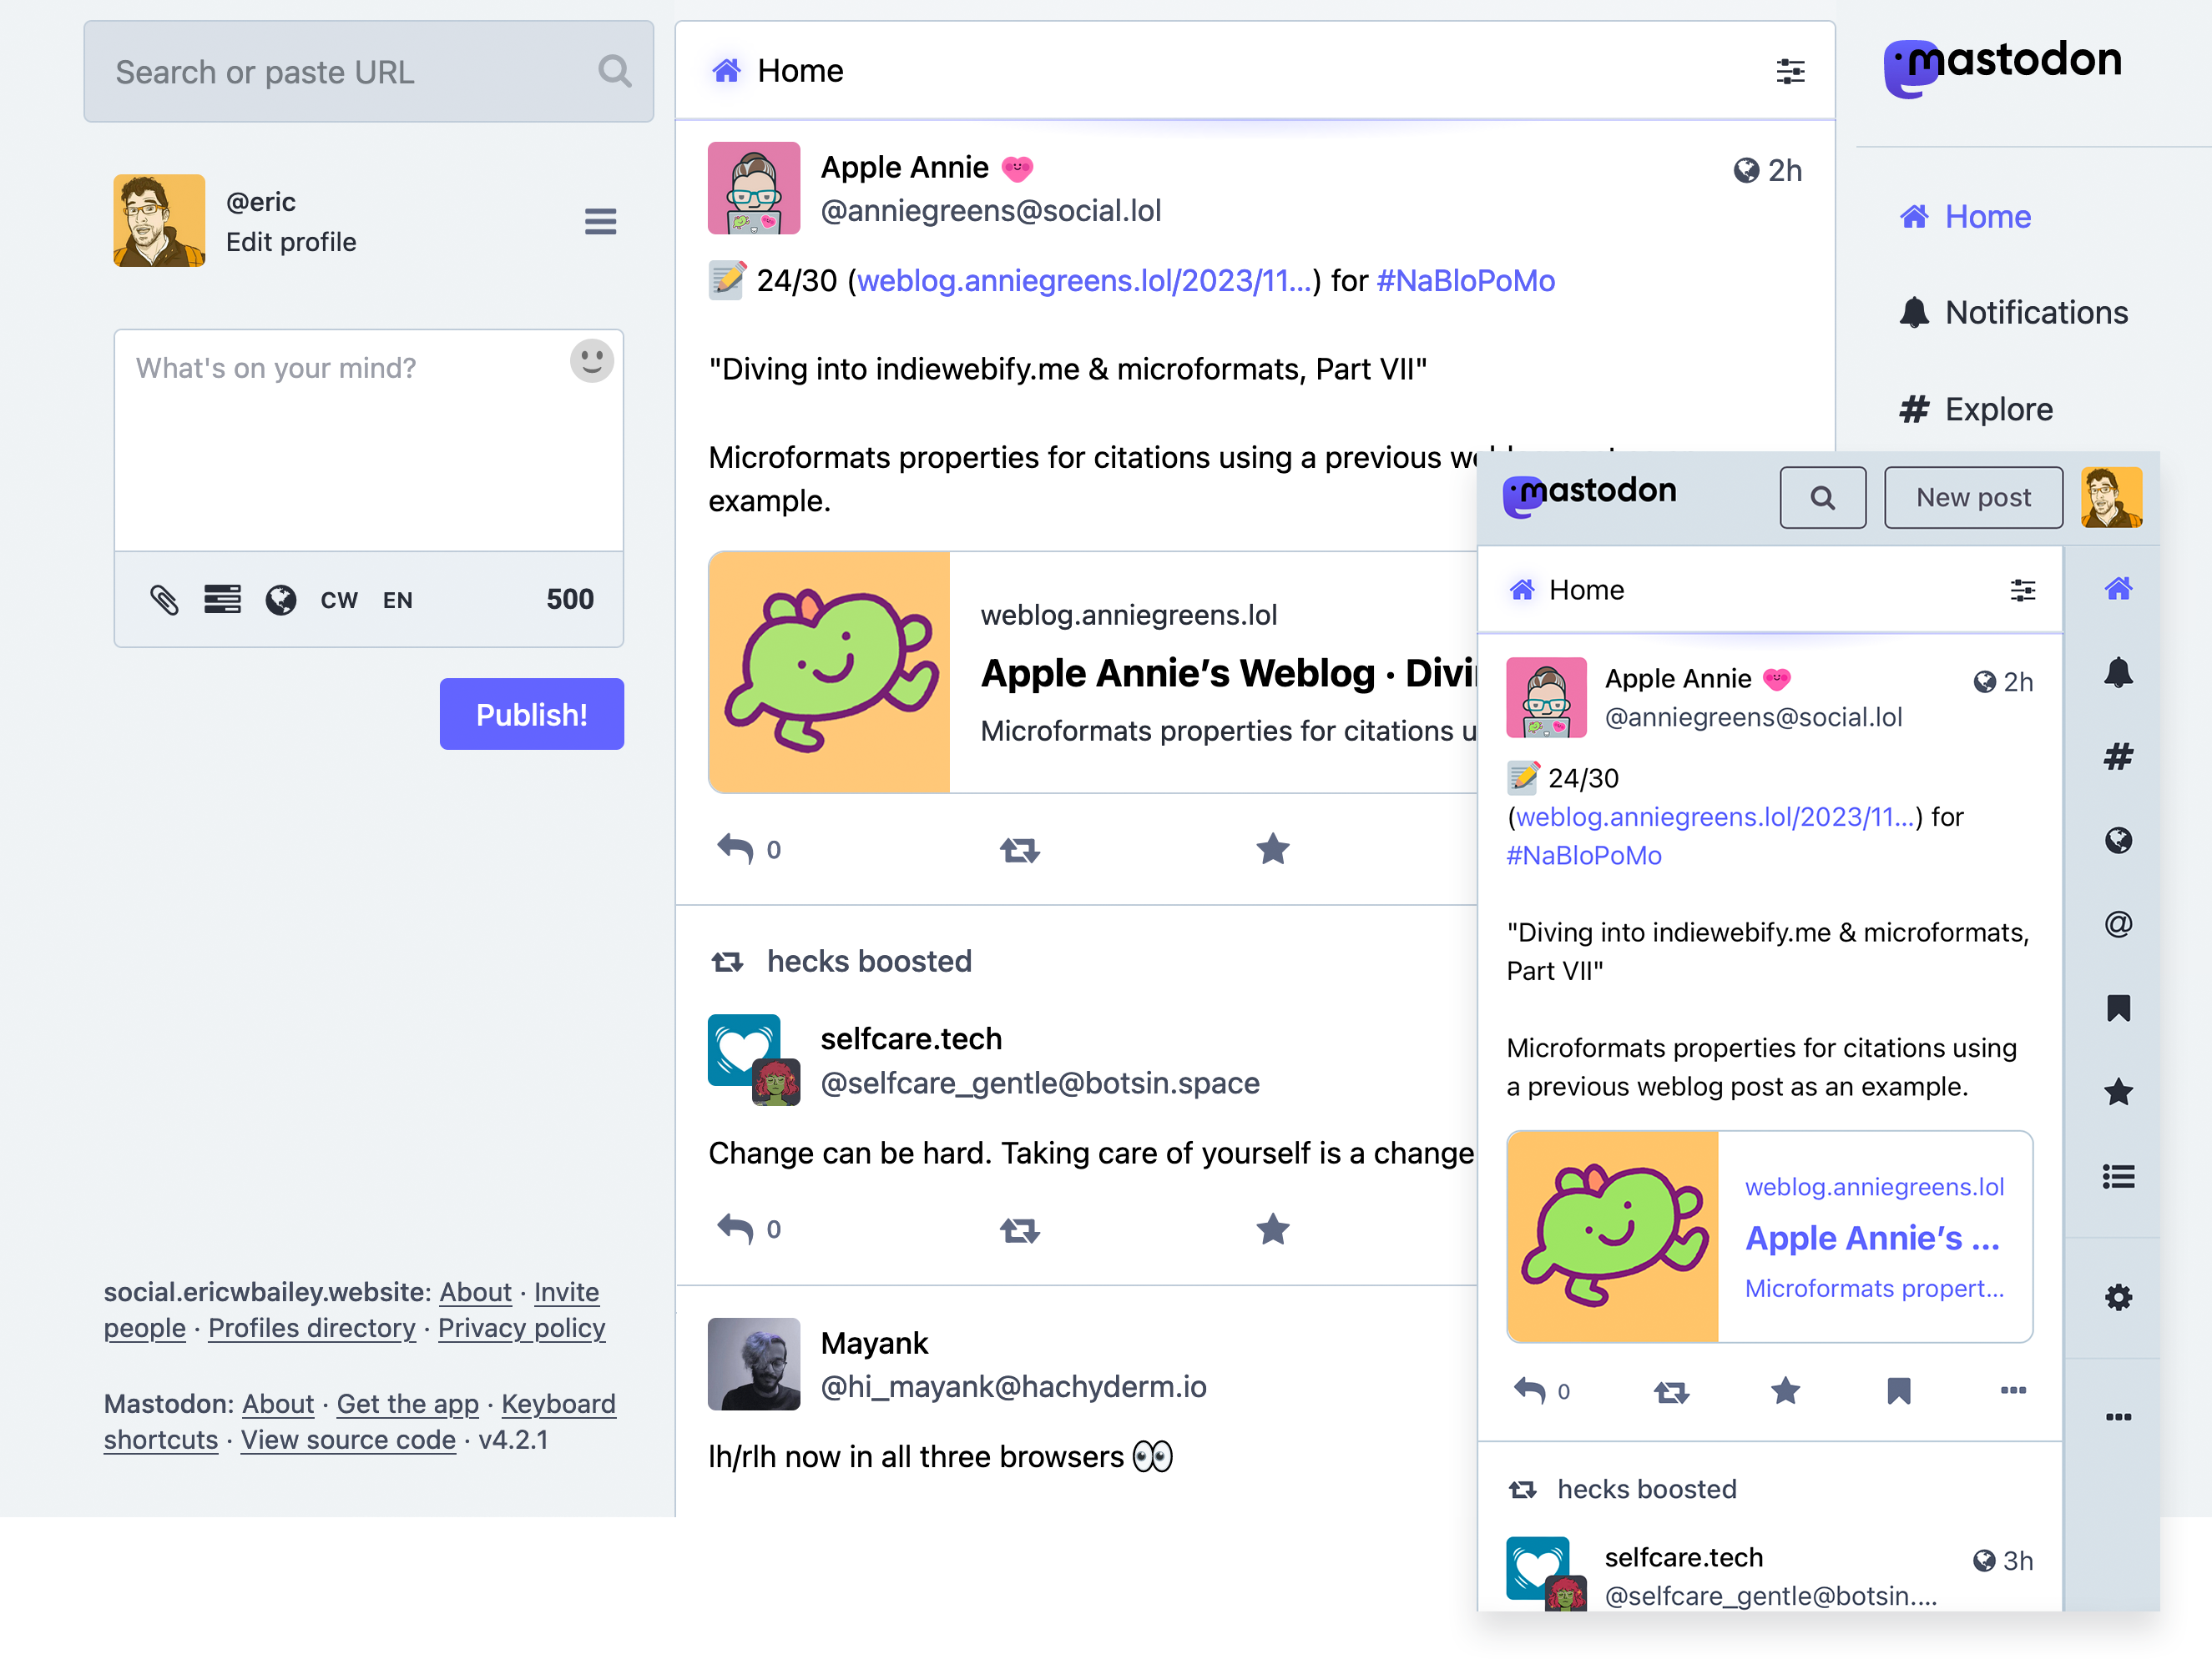Click Edit profile under @eric
This screenshot has width=2212, height=1659.
tap(291, 242)
